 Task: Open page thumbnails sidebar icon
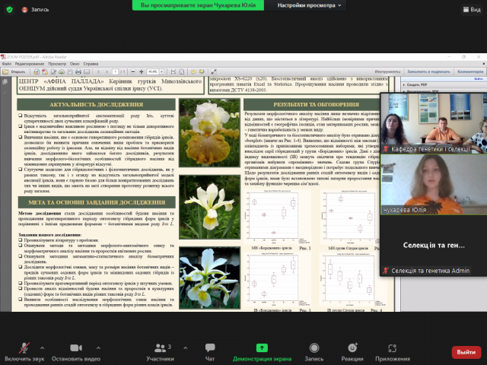pos(5,82)
